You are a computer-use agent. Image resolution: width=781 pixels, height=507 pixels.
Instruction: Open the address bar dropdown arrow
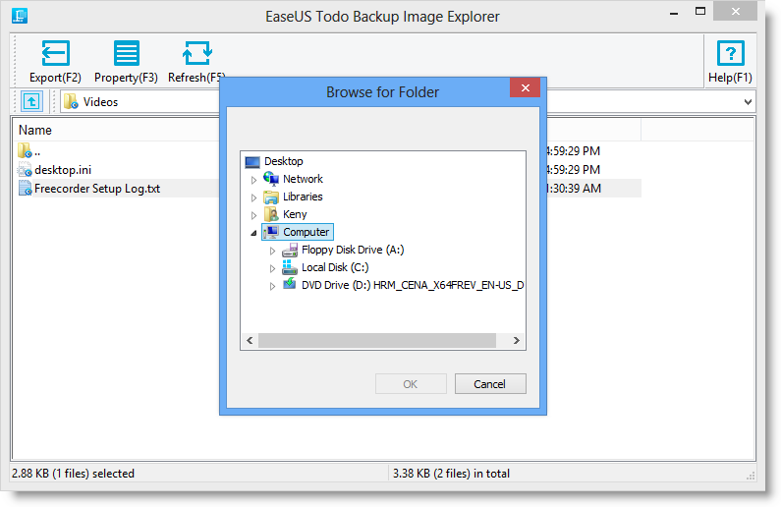[748, 102]
